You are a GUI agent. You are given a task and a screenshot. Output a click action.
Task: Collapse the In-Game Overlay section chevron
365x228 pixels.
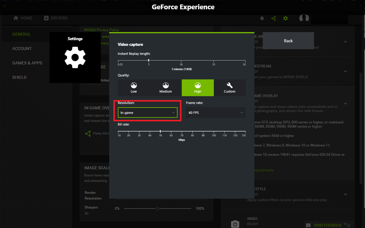(x=345, y=104)
